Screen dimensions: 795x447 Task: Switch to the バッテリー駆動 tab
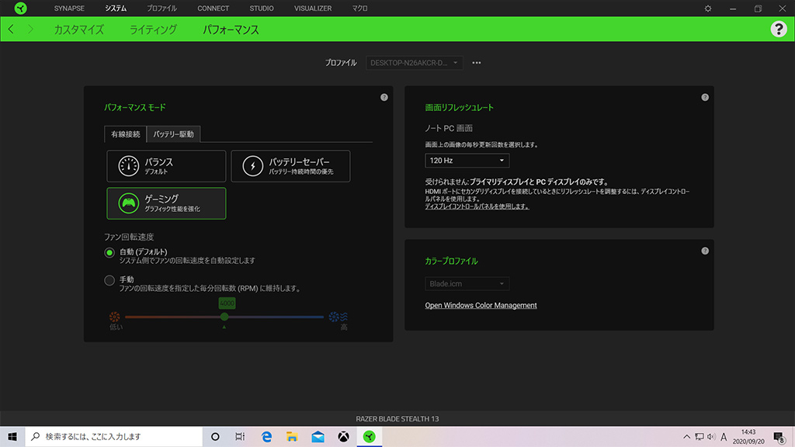[x=174, y=134]
